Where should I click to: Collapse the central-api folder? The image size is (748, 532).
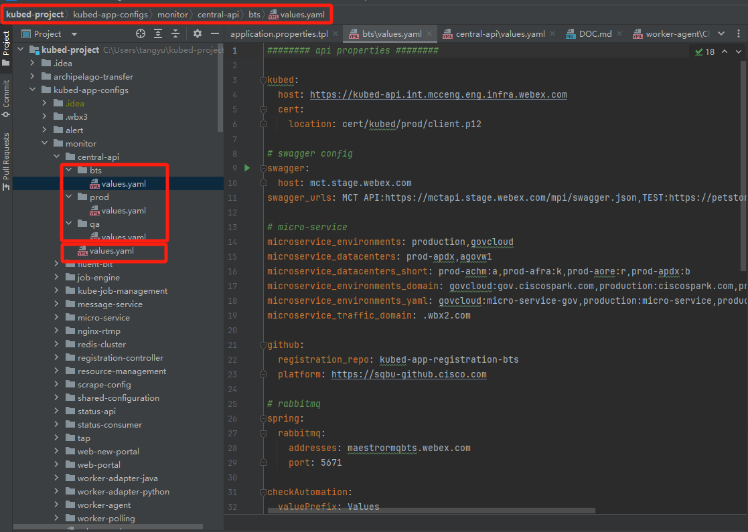[x=57, y=157]
